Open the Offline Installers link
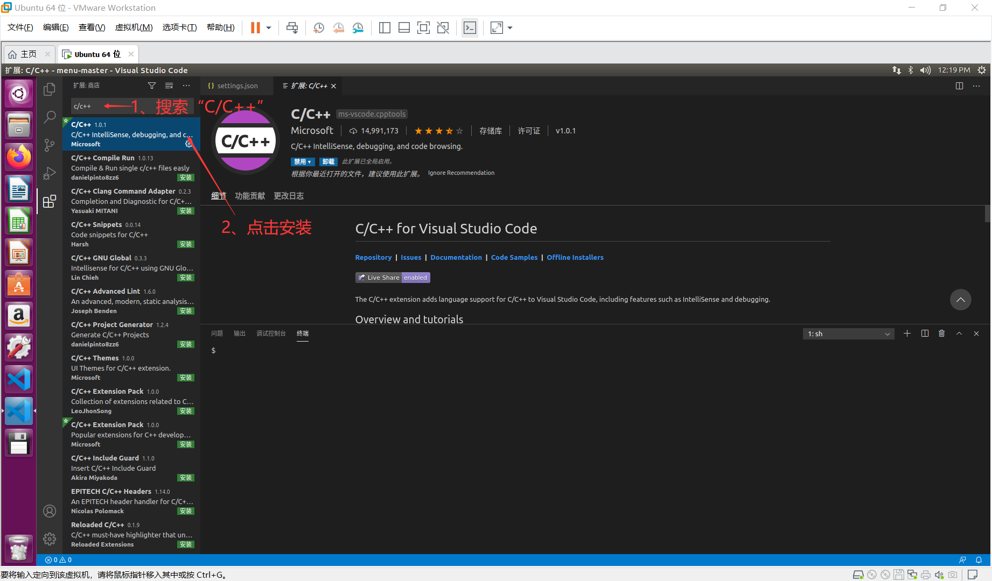Image resolution: width=992 pixels, height=581 pixels. point(575,258)
